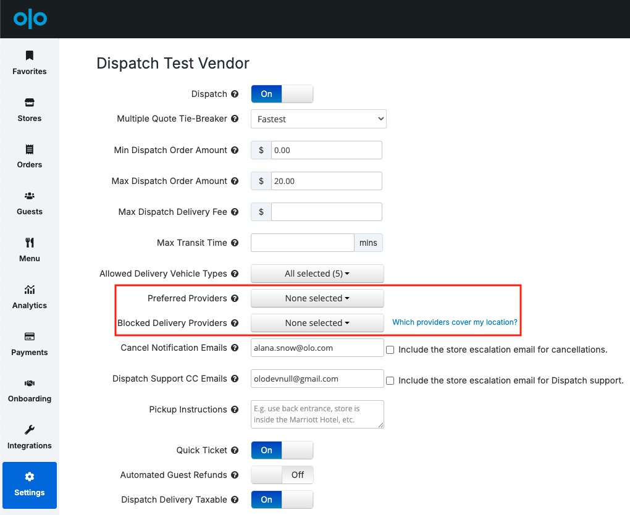Click help icon for Max Transit Time
The image size is (630, 515).
click(235, 243)
